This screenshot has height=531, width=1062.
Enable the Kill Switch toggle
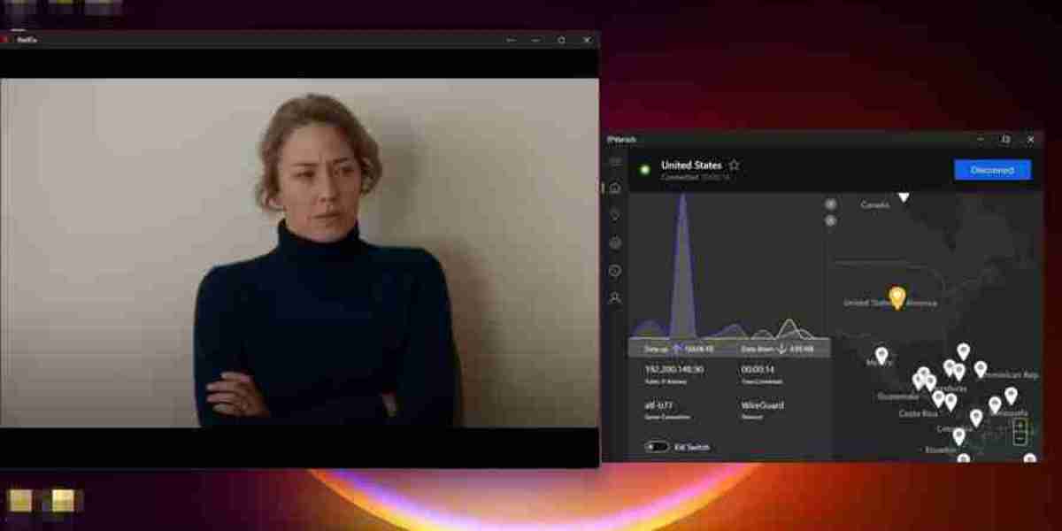(657, 447)
